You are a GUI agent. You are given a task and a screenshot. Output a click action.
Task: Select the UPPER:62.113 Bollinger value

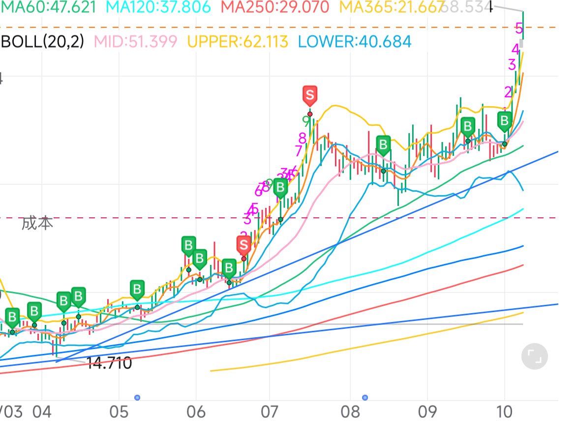(238, 41)
